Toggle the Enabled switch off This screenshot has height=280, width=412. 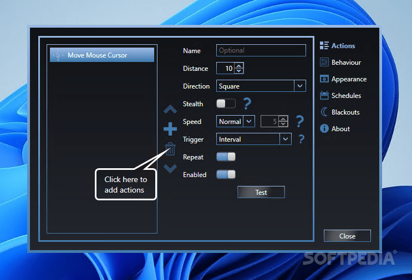click(x=226, y=175)
